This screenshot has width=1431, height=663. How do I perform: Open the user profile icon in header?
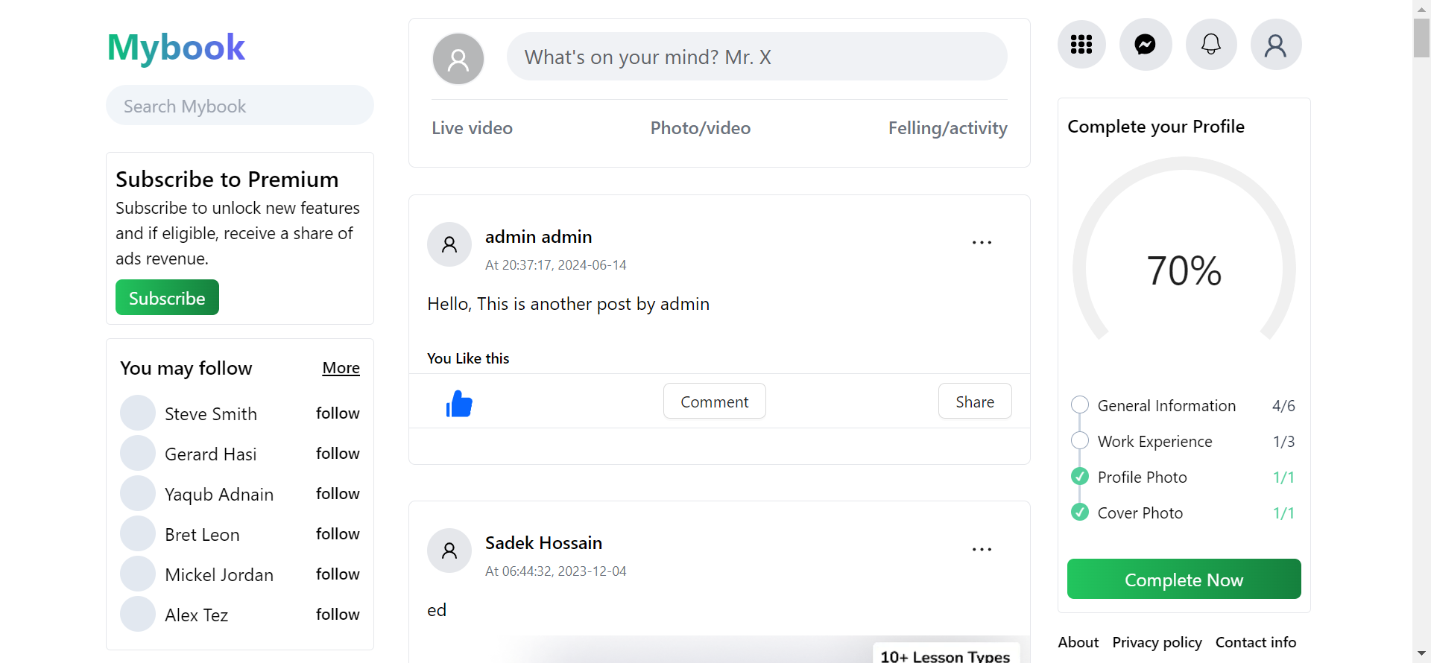coord(1276,45)
